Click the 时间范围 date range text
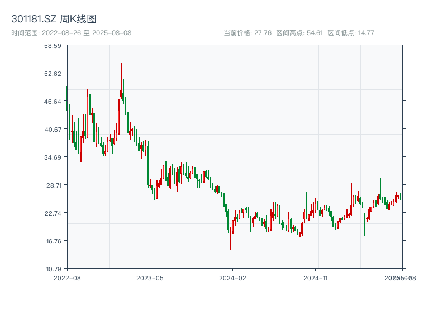Screen dimensions: 447x335 click(71, 33)
